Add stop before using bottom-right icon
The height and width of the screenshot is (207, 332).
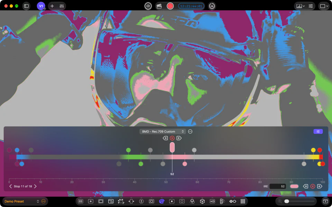[x=305, y=186]
